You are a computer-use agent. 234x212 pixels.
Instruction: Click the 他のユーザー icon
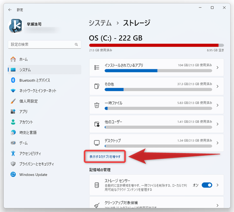coord(97,124)
